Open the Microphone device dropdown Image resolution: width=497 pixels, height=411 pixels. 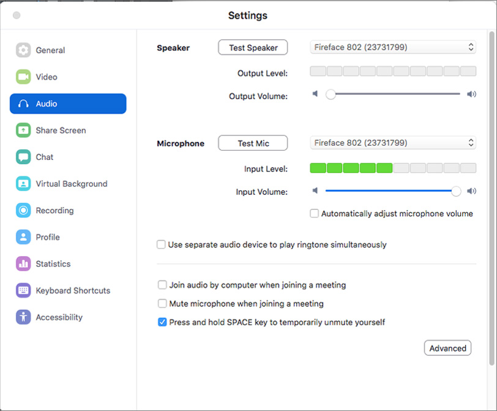[x=393, y=143]
